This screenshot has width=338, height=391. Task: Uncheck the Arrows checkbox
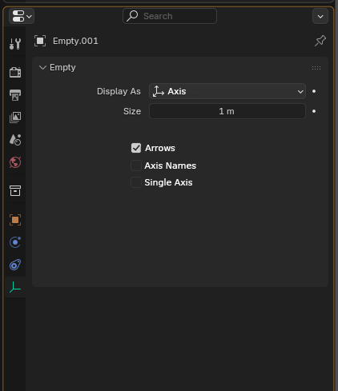[x=136, y=148]
